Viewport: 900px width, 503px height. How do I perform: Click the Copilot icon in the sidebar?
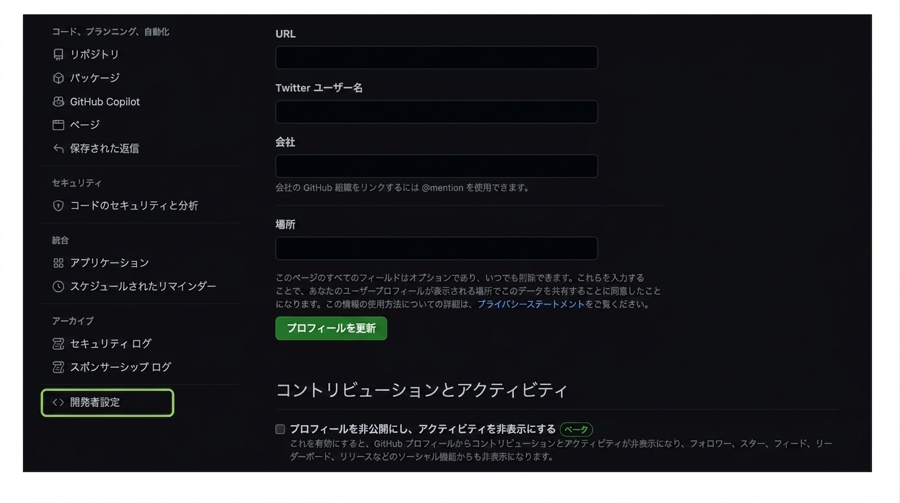(x=58, y=102)
